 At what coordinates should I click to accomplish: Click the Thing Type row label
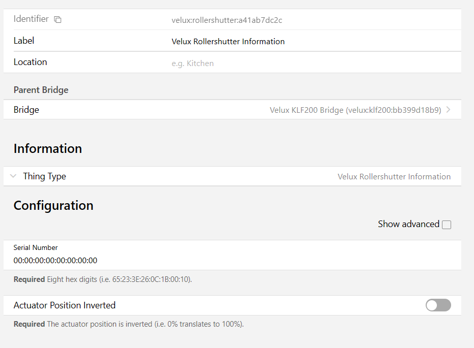[x=44, y=176]
